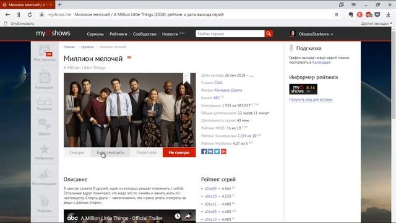
Task: Open the Мои сериалы sidebar icon
Action: 45,53
